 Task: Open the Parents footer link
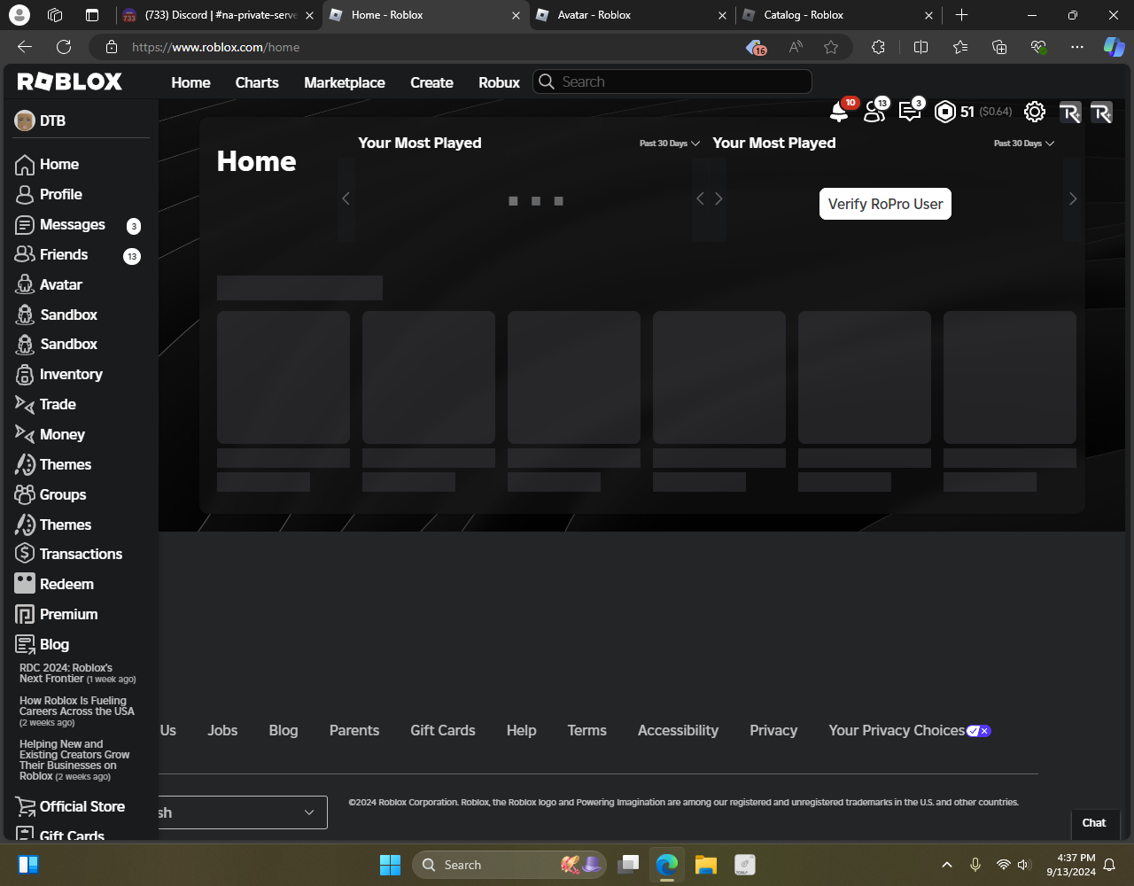[354, 730]
